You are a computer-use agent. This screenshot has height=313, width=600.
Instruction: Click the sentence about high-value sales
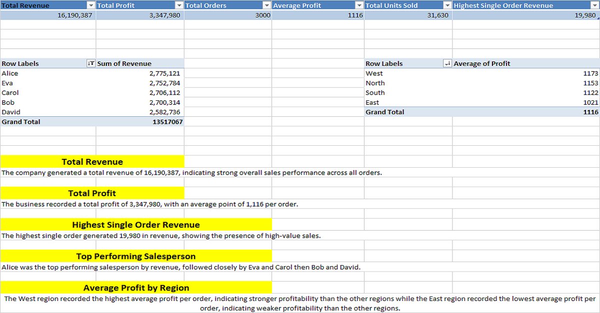point(161,236)
